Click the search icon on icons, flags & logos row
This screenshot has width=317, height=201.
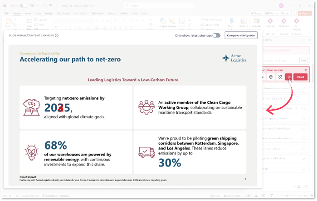click(x=304, y=129)
